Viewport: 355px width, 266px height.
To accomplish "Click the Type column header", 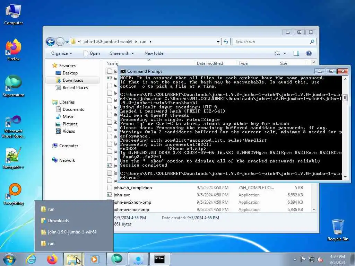I will tap(243, 63).
